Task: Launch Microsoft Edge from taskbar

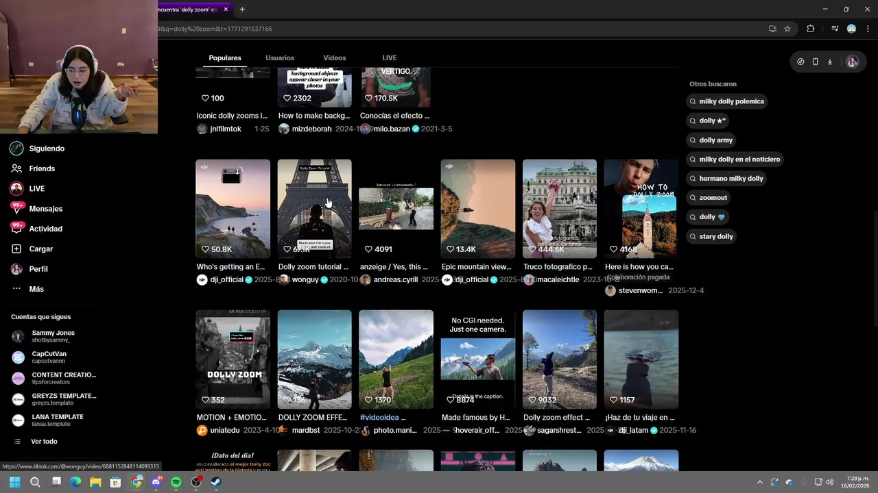Action: pos(75,482)
